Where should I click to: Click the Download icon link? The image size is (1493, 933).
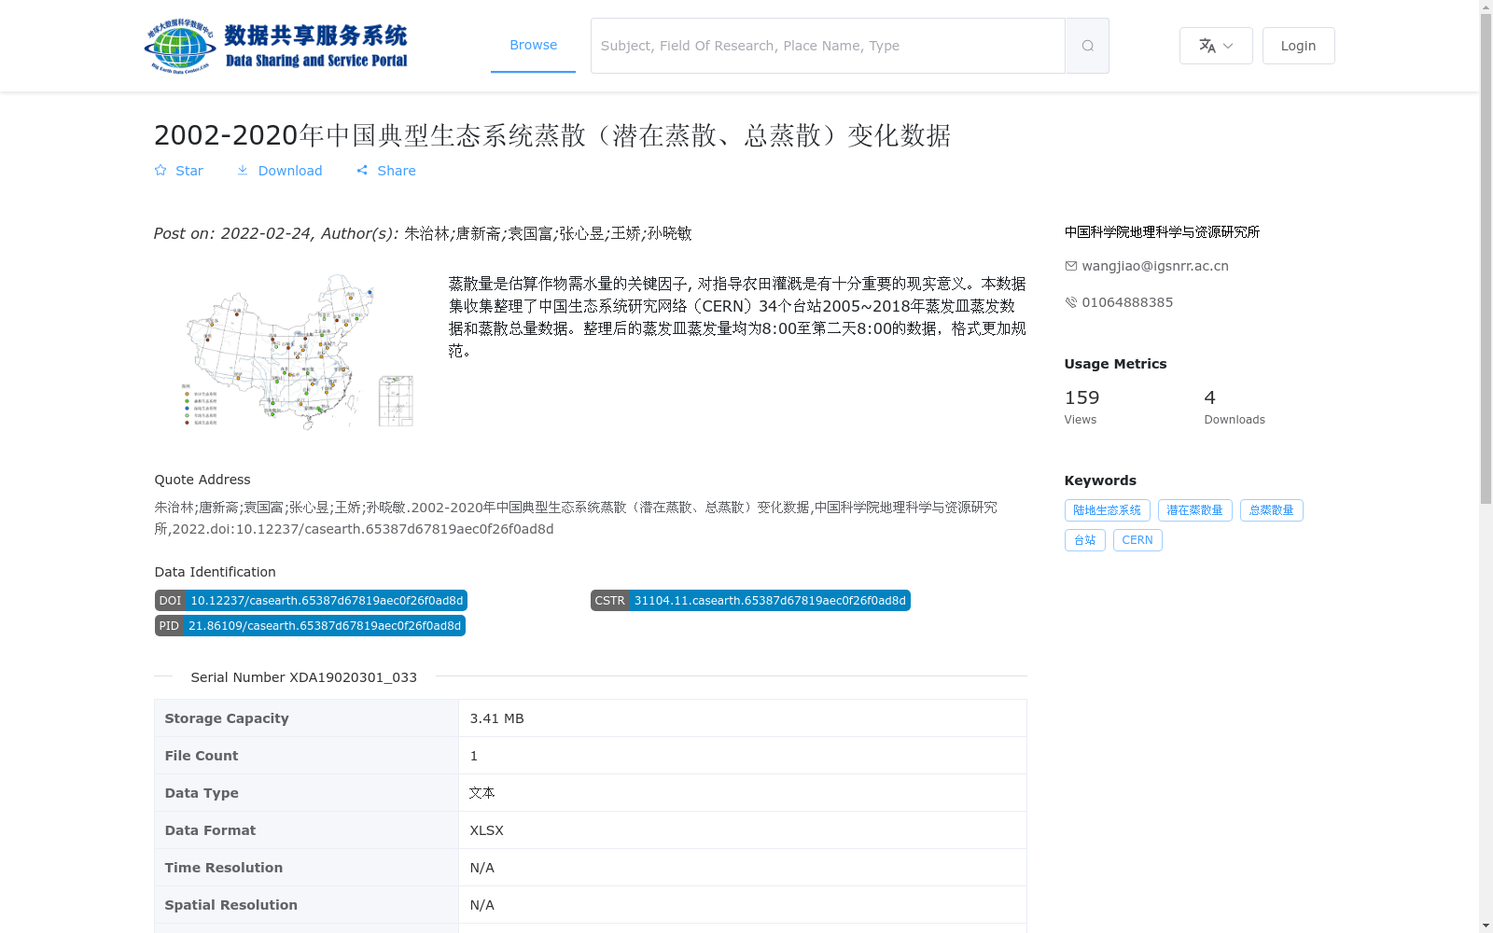click(x=243, y=170)
